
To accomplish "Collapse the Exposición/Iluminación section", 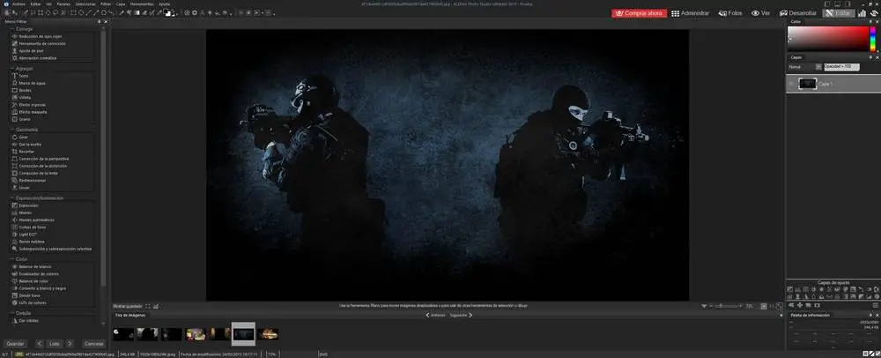I will pos(11,198).
